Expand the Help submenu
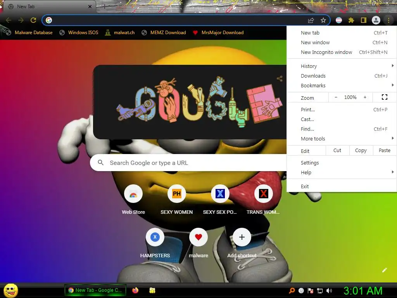 coord(342,173)
